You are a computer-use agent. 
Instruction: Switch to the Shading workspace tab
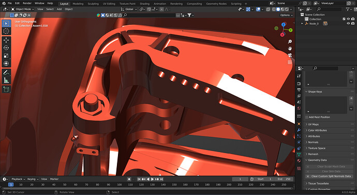coord(144,4)
